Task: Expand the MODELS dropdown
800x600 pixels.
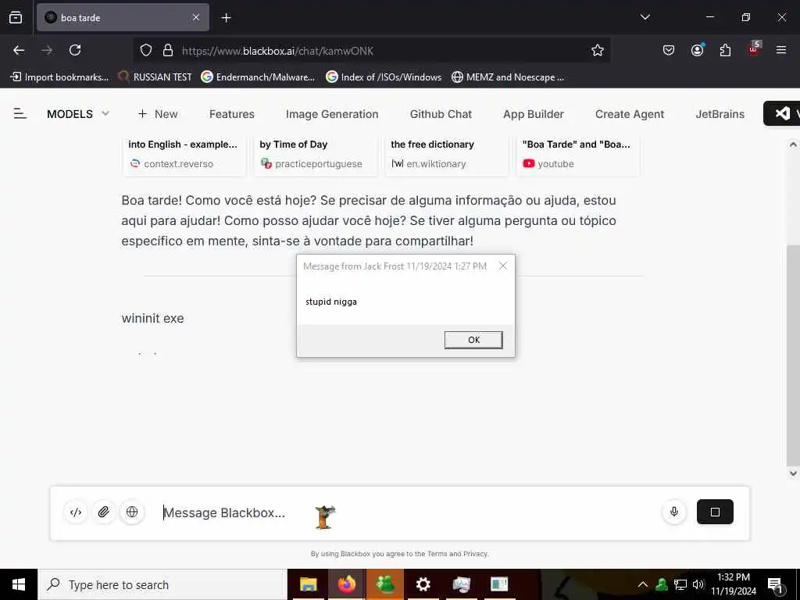Action: [78, 114]
